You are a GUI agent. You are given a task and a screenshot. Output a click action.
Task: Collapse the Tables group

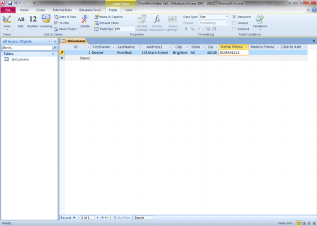pyautogui.click(x=53, y=54)
